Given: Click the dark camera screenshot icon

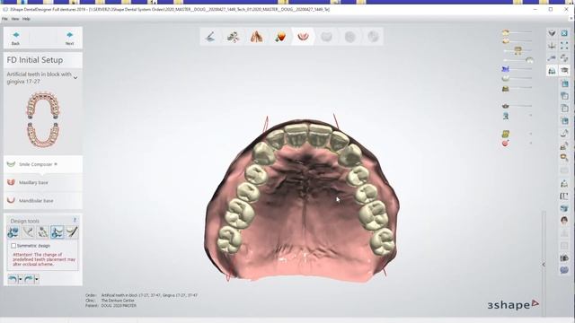Looking at the screenshot, I should tap(564, 258).
